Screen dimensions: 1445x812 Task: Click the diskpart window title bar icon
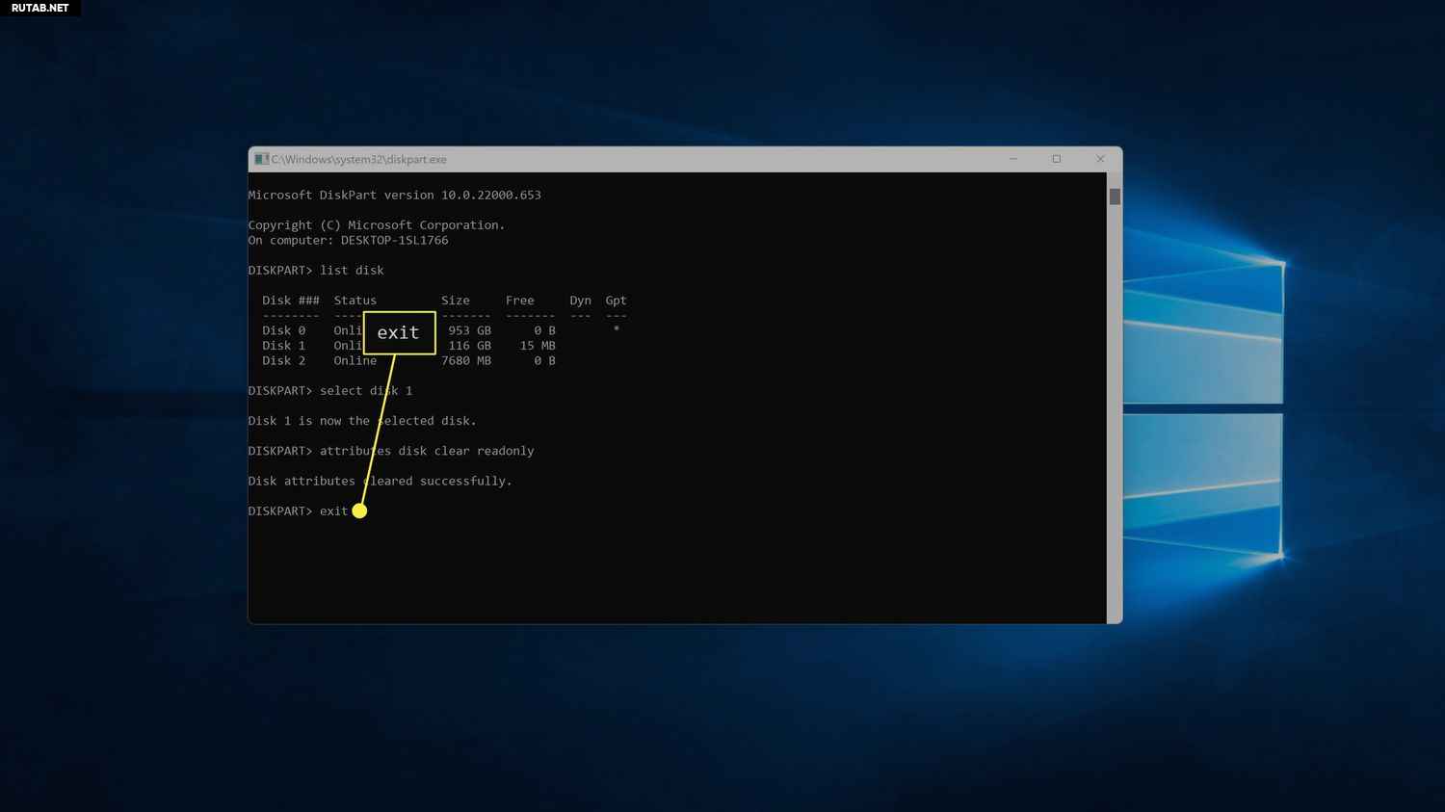coord(261,159)
